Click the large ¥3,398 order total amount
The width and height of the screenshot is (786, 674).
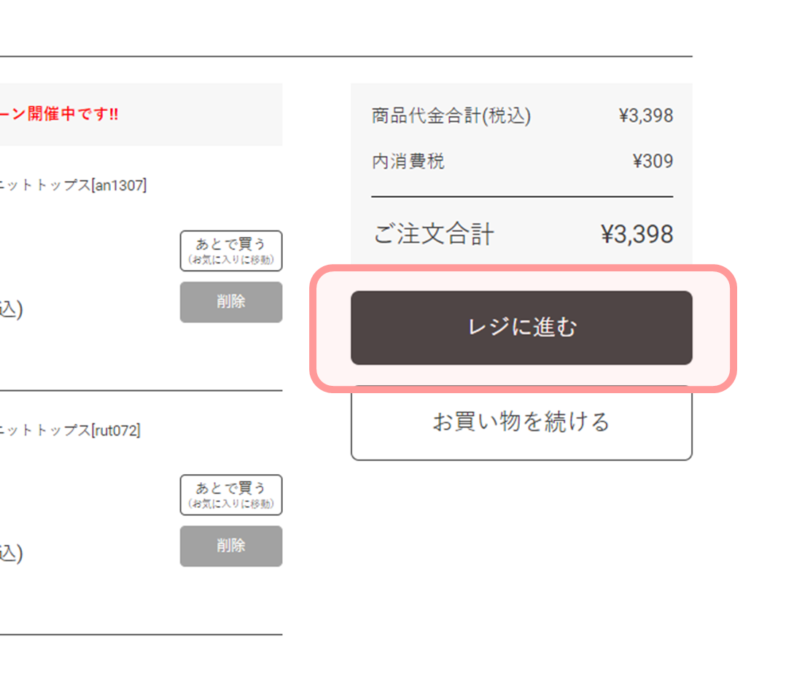tap(637, 234)
